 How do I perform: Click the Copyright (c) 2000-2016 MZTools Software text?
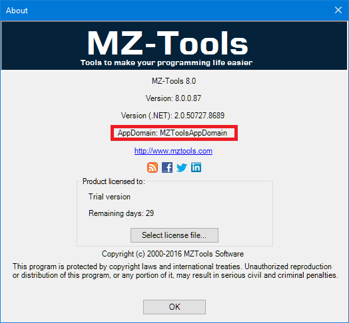(x=173, y=254)
